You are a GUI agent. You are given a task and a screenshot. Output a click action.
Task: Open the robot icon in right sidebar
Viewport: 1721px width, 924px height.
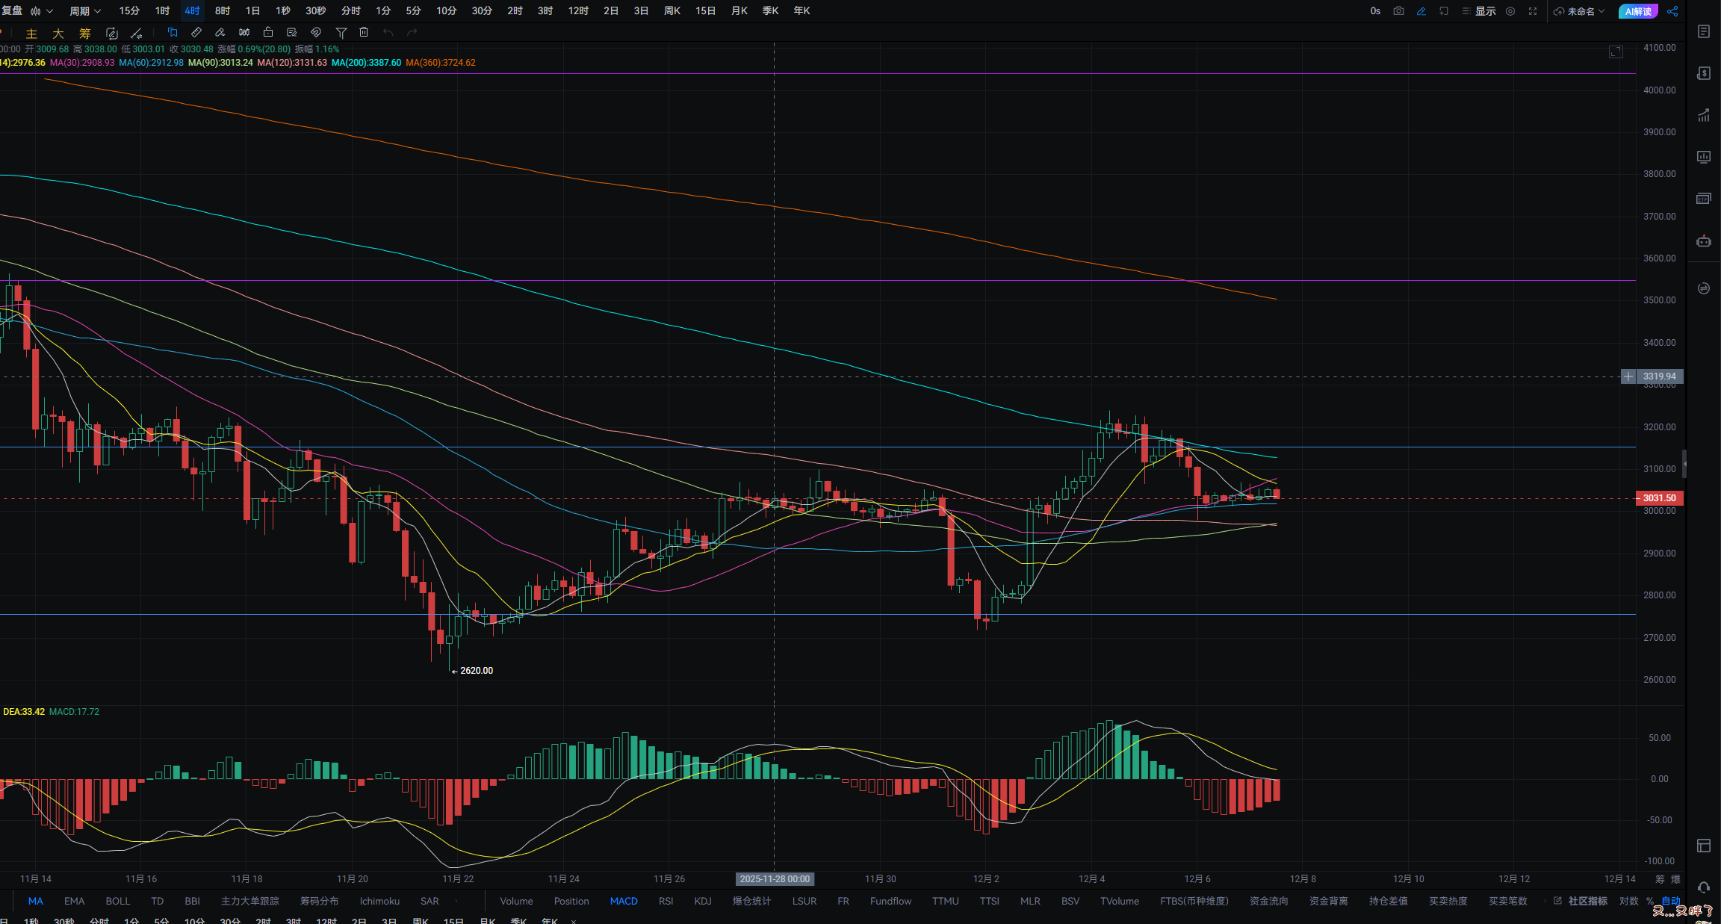(1704, 241)
